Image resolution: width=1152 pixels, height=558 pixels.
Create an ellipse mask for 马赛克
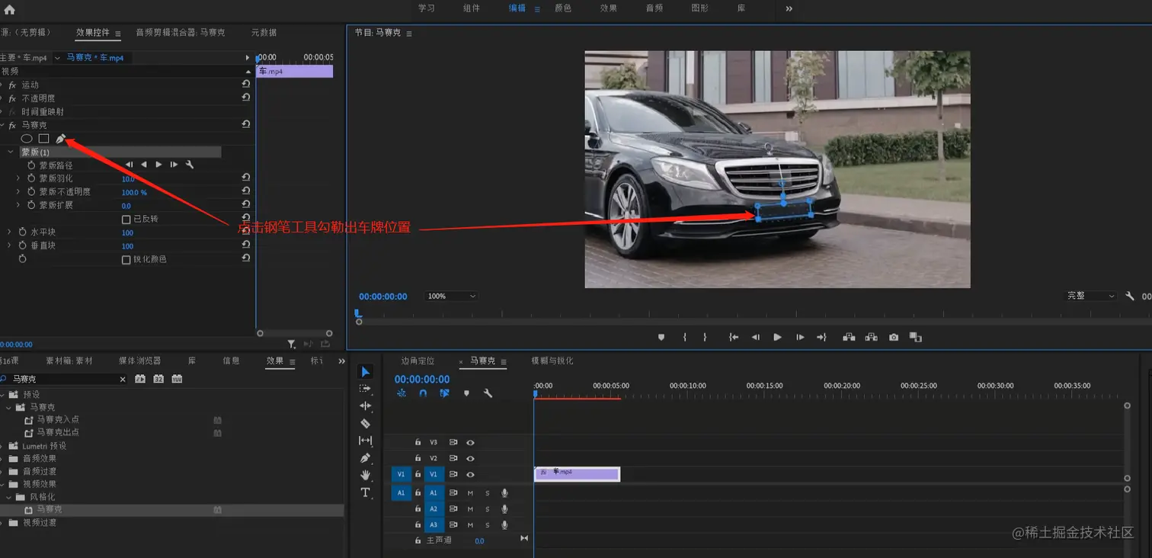(x=27, y=139)
